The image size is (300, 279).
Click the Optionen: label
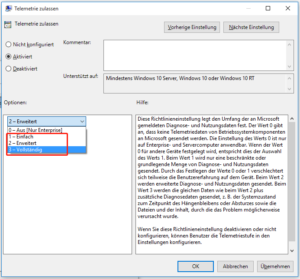15,103
